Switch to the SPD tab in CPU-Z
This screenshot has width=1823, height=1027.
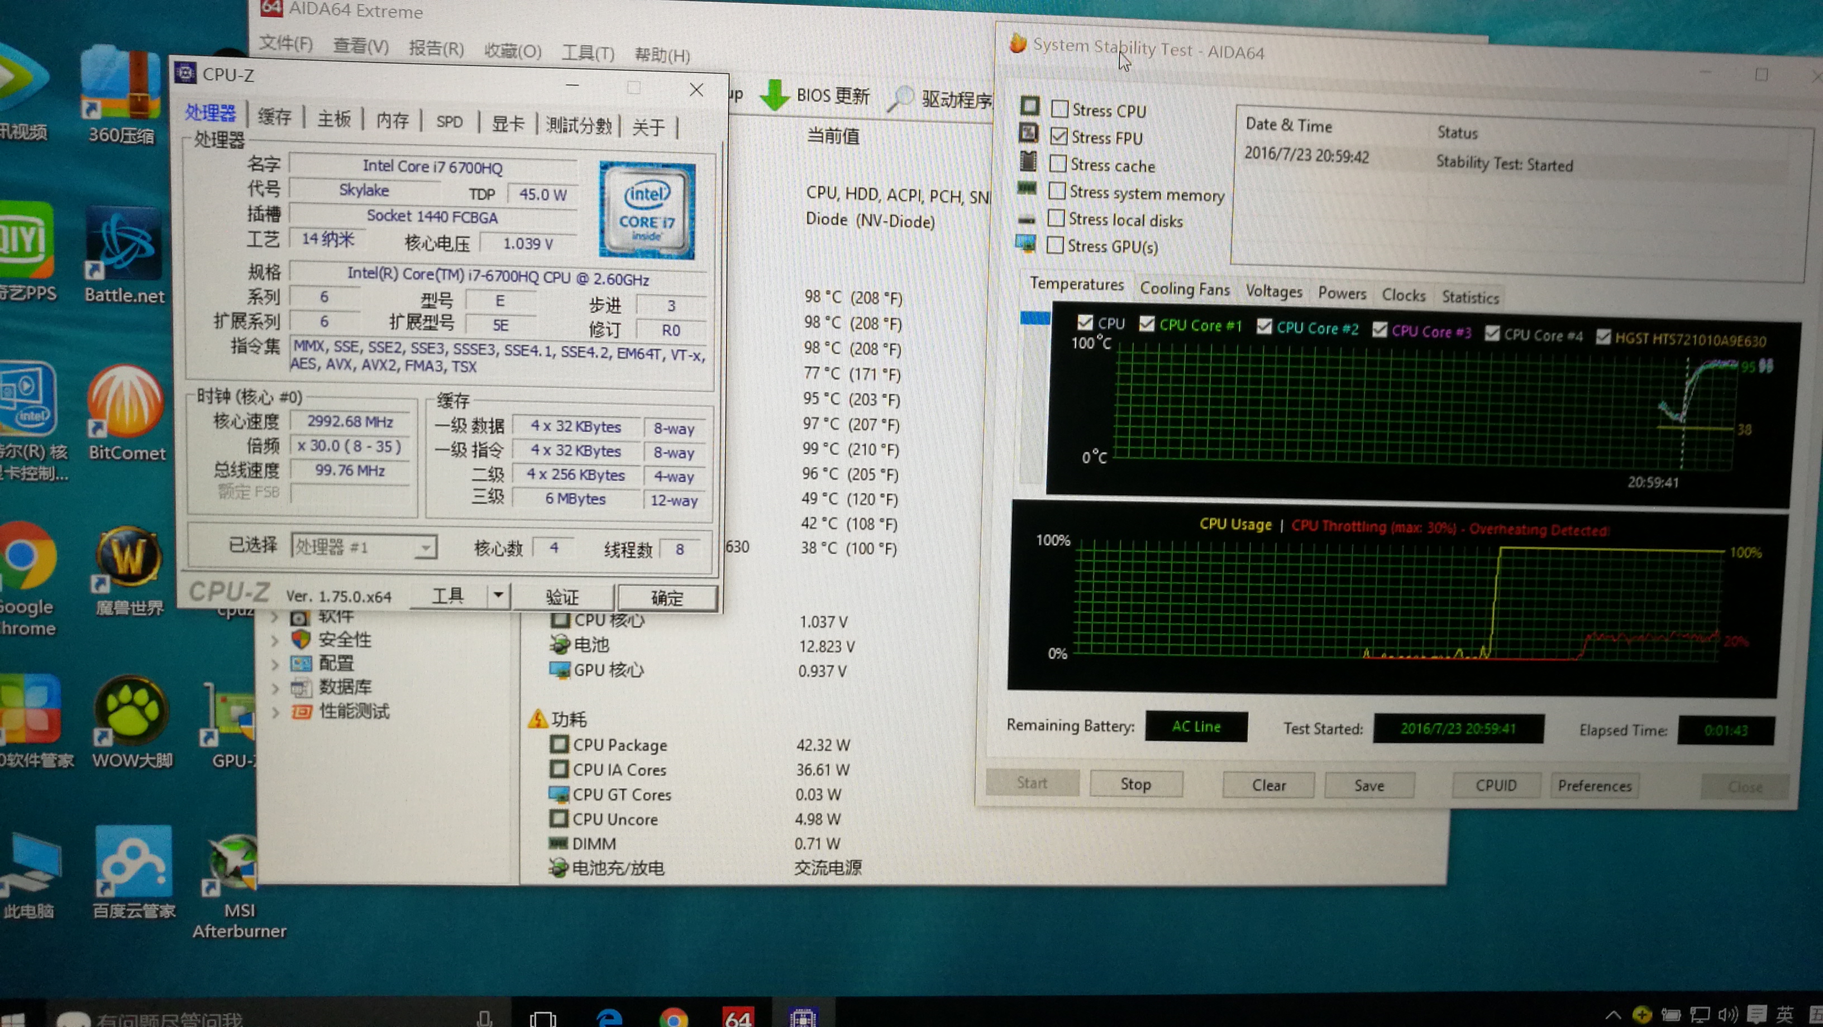(448, 121)
